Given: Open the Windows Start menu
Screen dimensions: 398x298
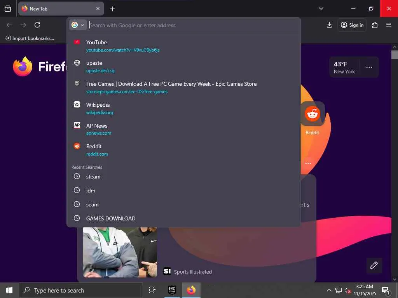Looking at the screenshot, I should [x=9, y=290].
